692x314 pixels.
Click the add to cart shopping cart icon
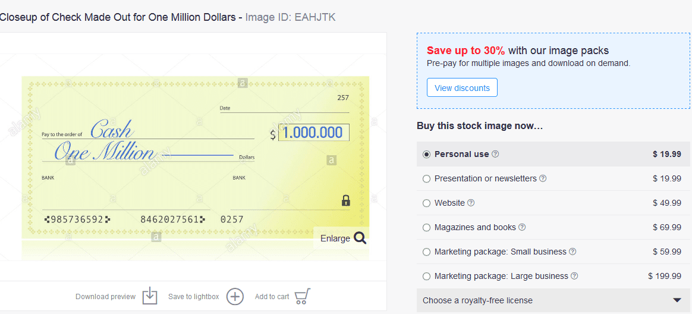click(x=302, y=296)
